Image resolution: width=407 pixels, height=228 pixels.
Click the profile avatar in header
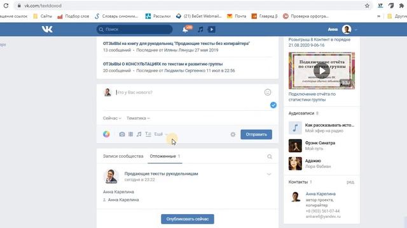347,30
